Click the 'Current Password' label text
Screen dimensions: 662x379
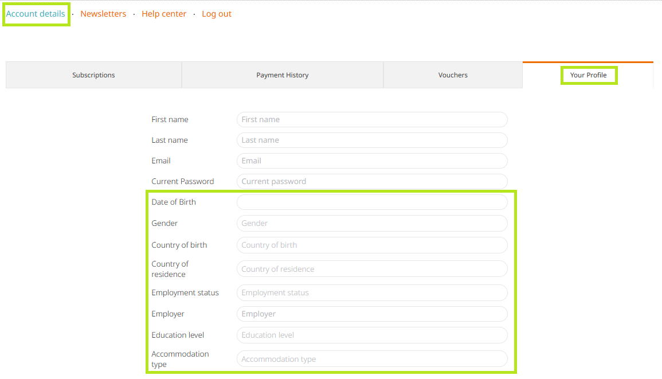(183, 181)
